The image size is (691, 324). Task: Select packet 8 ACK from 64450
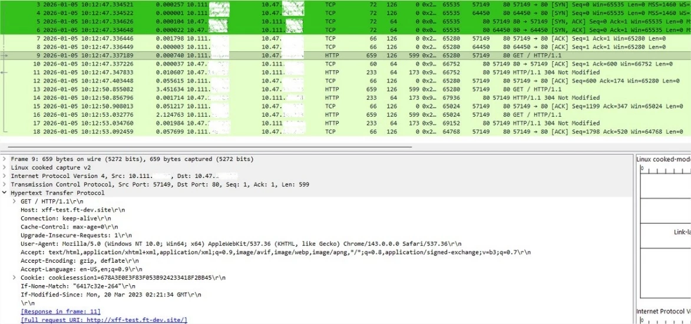pyautogui.click(x=345, y=47)
